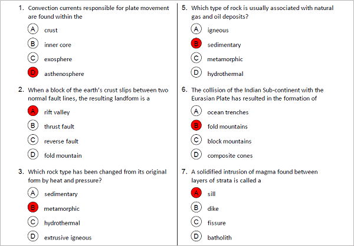Select 'block mountains' option bubble
This screenshot has width=354, height=246.
point(196,141)
